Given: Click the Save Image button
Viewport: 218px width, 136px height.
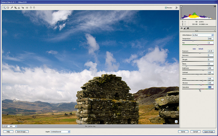Looking at the screenshot, I should point(22,132).
